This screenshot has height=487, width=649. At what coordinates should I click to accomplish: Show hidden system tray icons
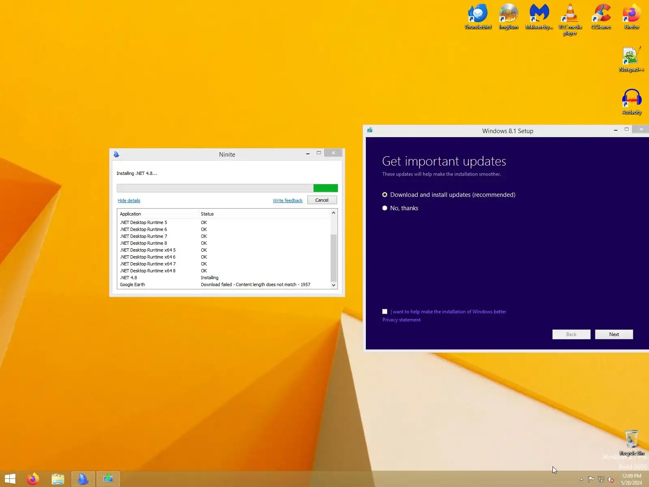point(581,479)
